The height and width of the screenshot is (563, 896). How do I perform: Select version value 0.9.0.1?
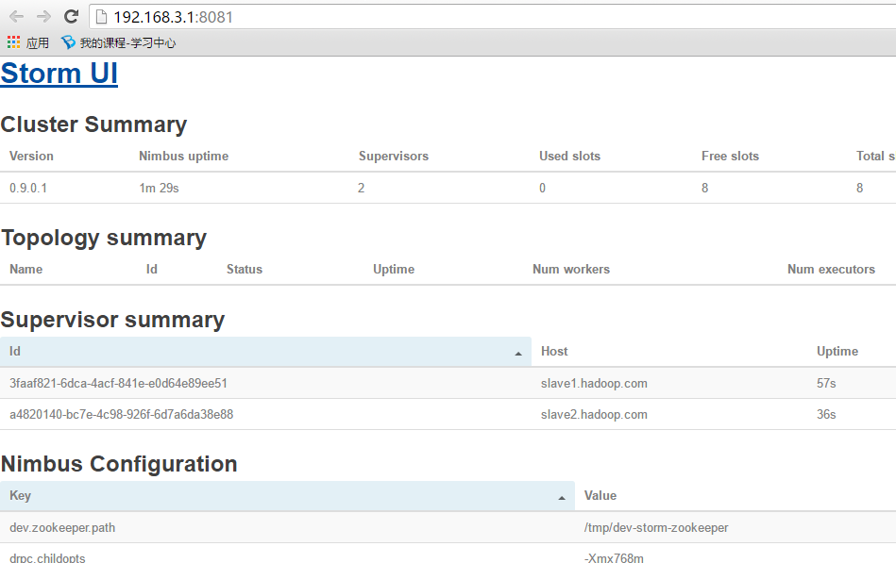pos(28,188)
